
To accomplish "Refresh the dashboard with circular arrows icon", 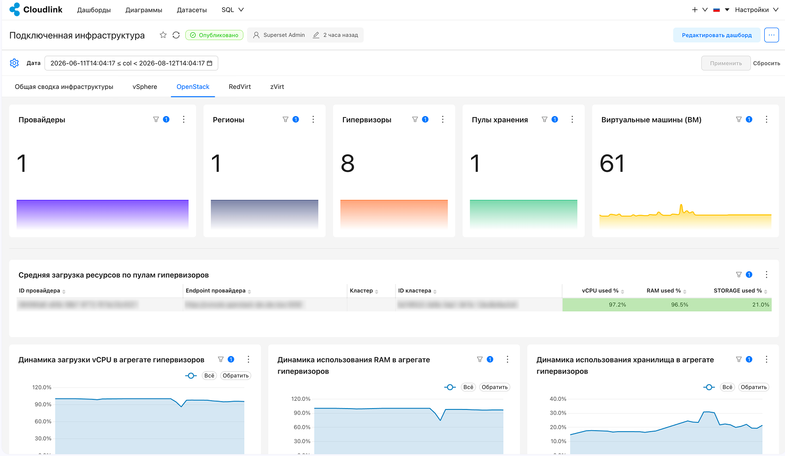I will coord(176,35).
